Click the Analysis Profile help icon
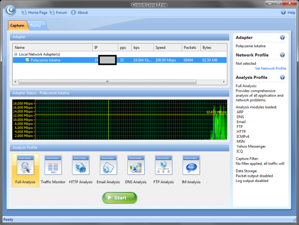Image resolution: width=299 pixels, height=225 pixels. (x=283, y=78)
